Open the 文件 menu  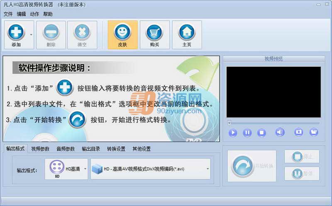pyautogui.click(x=8, y=14)
